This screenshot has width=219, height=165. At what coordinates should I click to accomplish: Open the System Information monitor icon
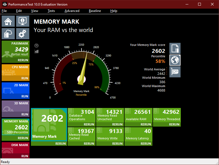tap(23, 21)
